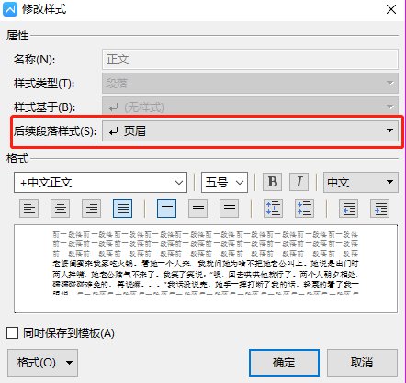
Task: Toggle italic formatting button
Action: pos(299,182)
